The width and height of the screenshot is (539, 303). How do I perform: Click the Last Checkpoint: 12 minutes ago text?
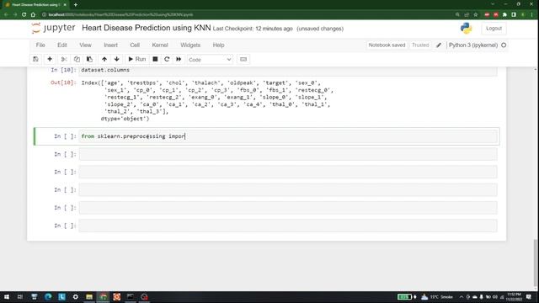tap(253, 29)
